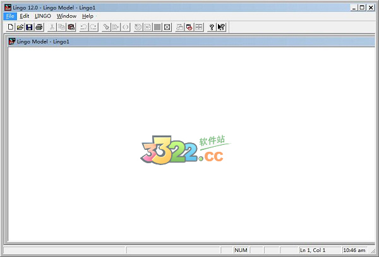This screenshot has height=257, width=379.
Task: Click the Lingo Model - Lingo1 title bar
Action: click(x=191, y=42)
